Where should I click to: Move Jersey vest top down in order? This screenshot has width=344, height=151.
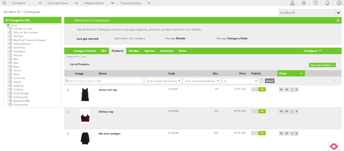(286, 90)
